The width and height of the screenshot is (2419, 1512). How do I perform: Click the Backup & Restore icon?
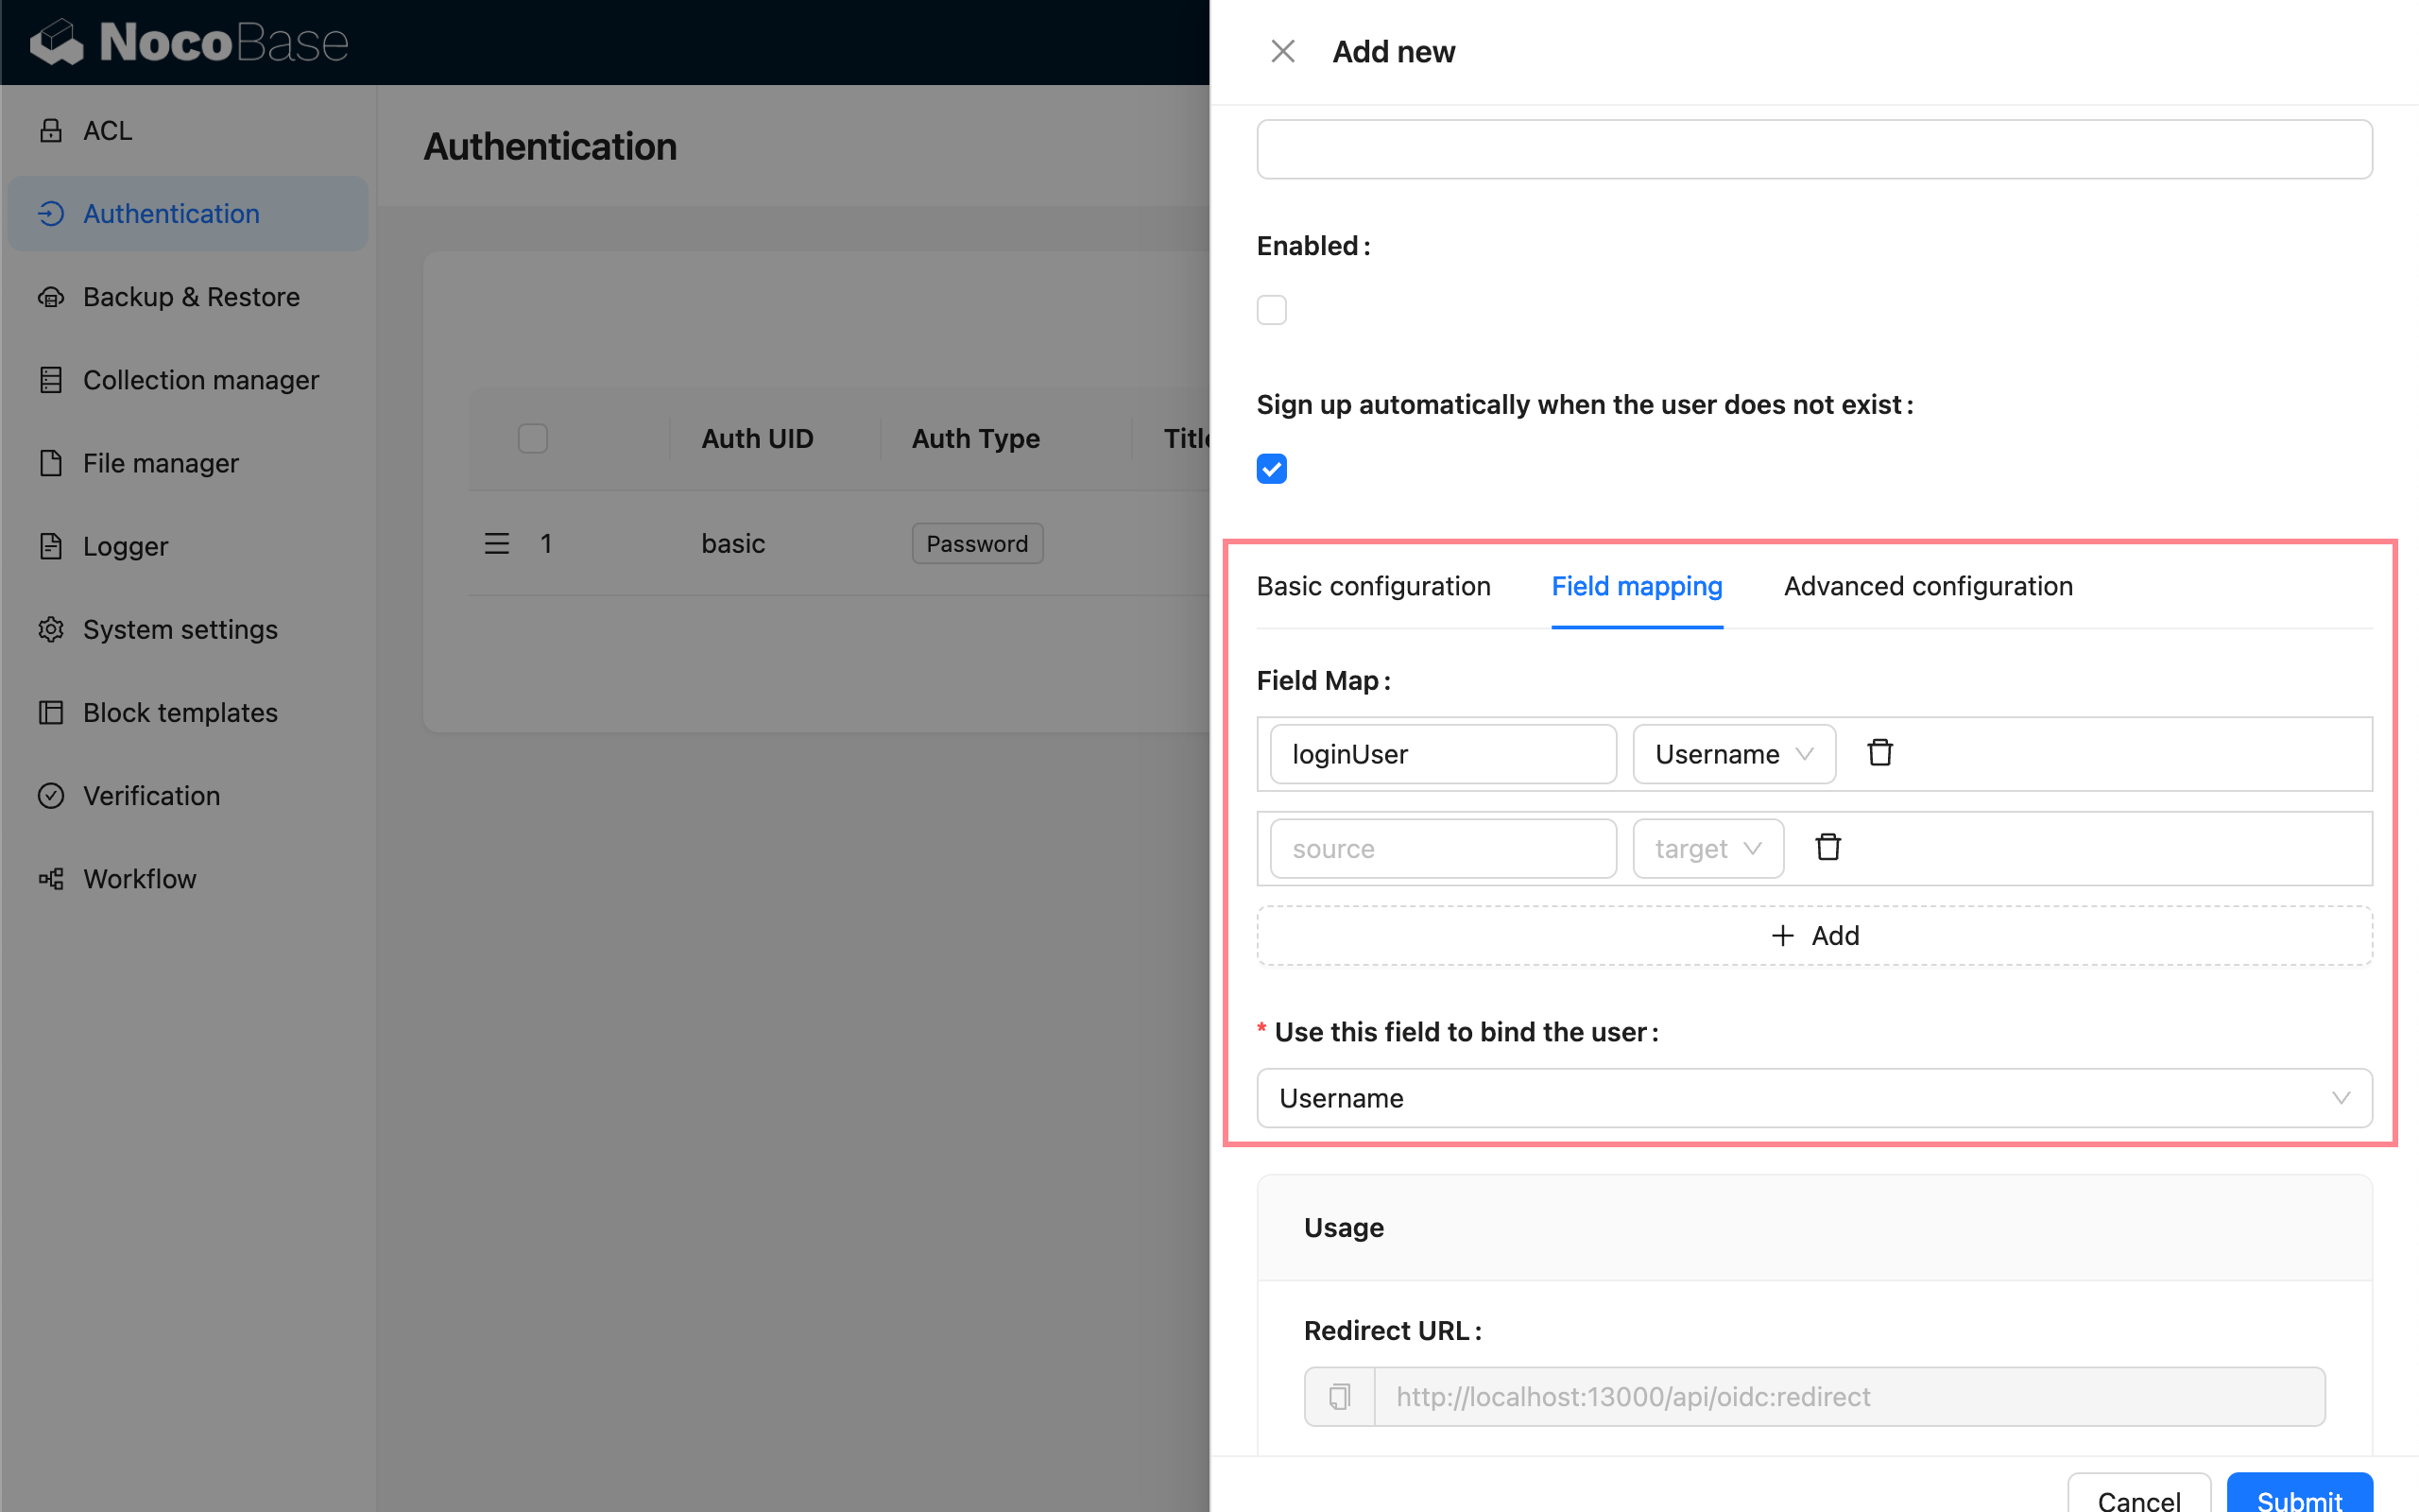pos(51,297)
